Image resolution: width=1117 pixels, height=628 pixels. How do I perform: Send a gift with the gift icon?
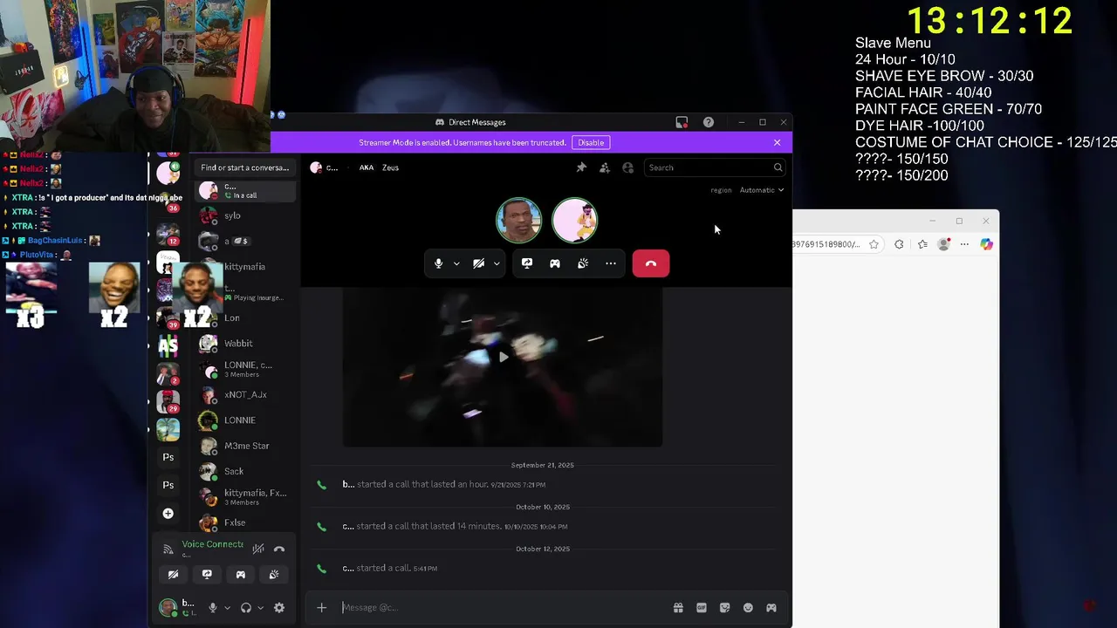click(x=678, y=608)
